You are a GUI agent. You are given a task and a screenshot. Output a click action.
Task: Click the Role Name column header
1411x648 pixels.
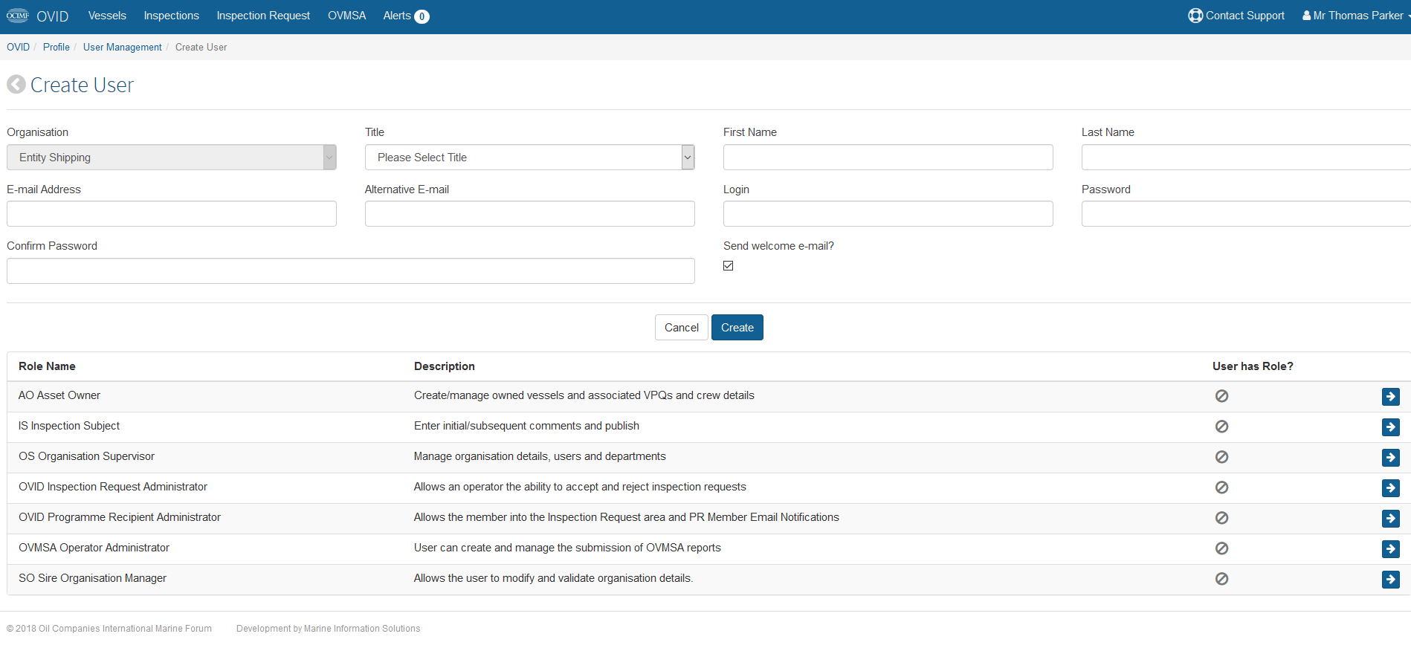click(47, 366)
